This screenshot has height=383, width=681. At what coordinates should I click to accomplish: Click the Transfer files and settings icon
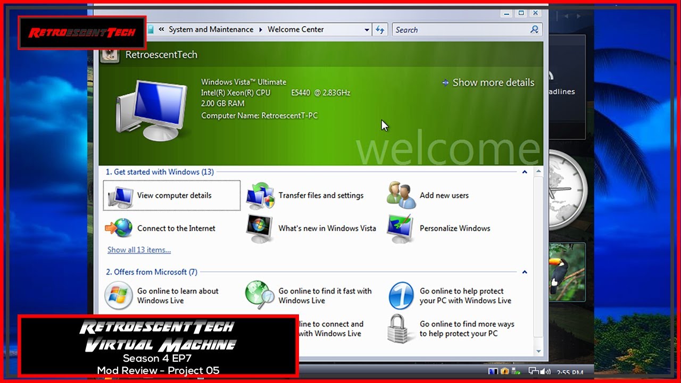[x=260, y=196]
